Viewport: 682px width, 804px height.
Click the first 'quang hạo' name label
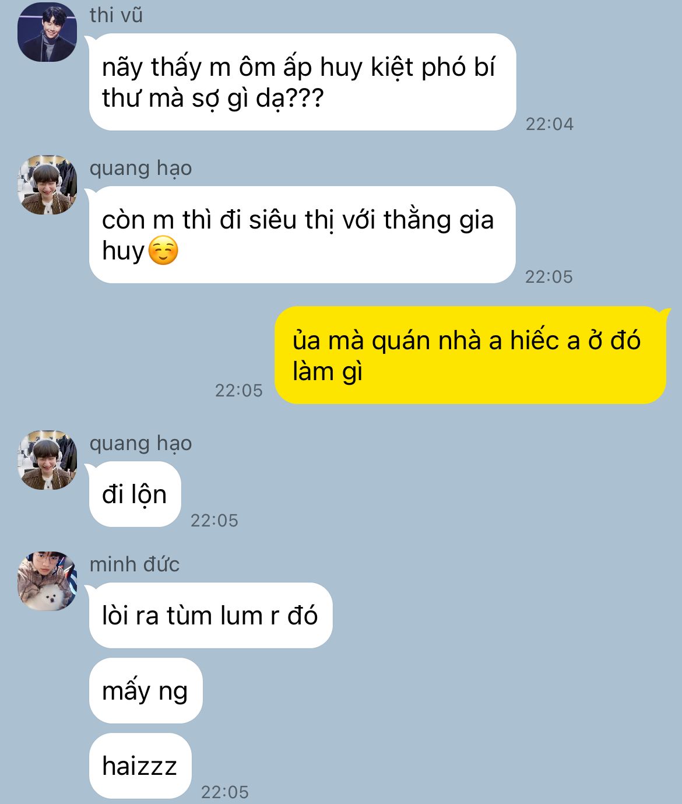140,168
